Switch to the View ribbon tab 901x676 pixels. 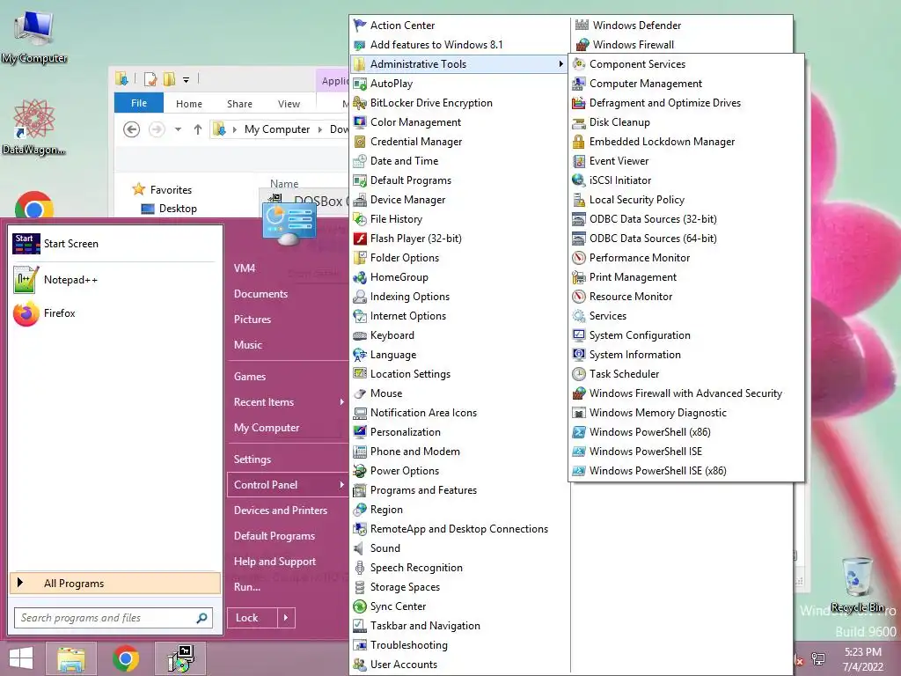point(289,104)
